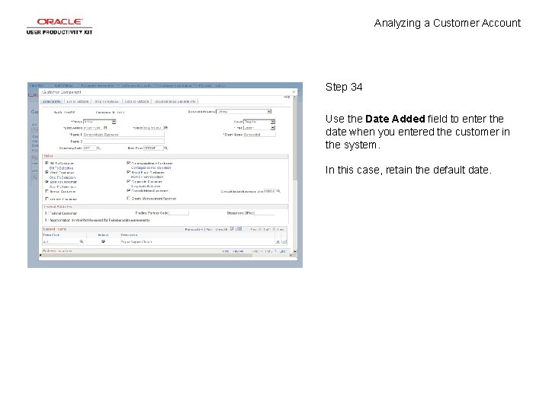The height and width of the screenshot is (411, 549).
Task: Switch to the Bill To Options tab
Action: (78, 101)
